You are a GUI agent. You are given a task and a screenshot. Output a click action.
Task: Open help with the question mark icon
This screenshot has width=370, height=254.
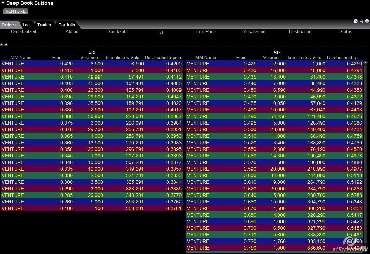(367, 21)
